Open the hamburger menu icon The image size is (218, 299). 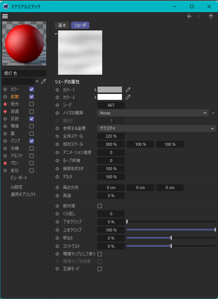[x=5, y=16]
